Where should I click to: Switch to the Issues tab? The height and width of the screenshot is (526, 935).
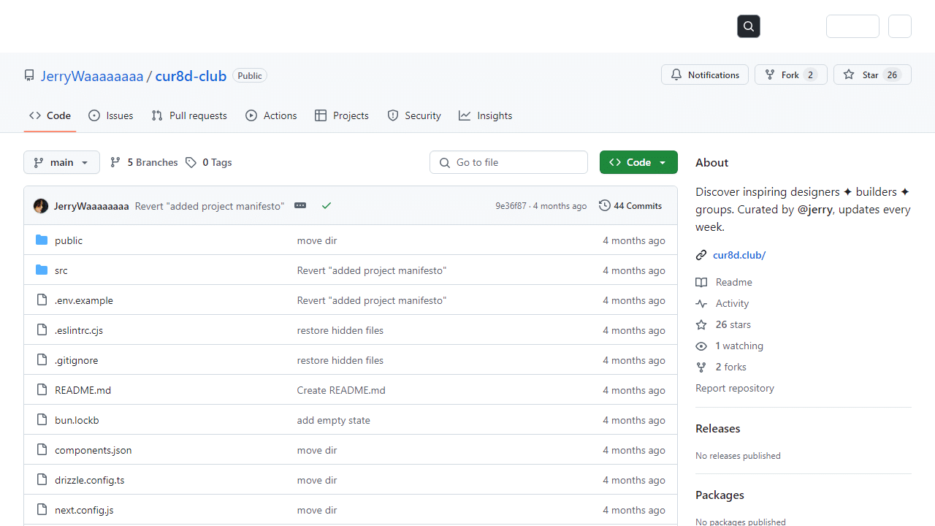[111, 115]
